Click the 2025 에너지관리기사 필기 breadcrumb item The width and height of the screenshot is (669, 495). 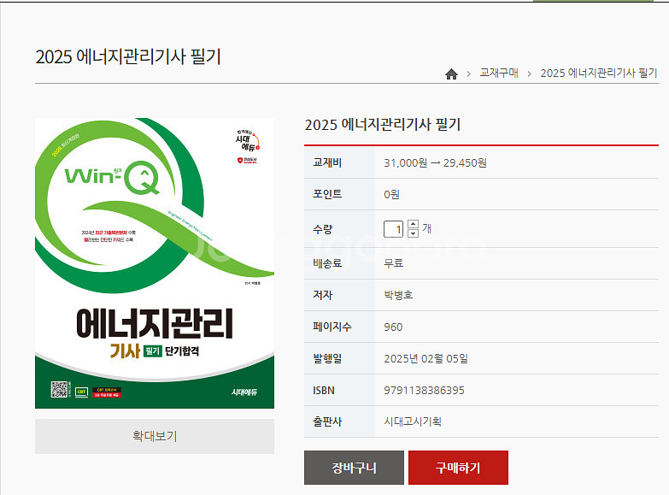tap(599, 74)
